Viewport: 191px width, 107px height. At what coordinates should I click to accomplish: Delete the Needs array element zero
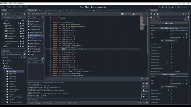186,37
